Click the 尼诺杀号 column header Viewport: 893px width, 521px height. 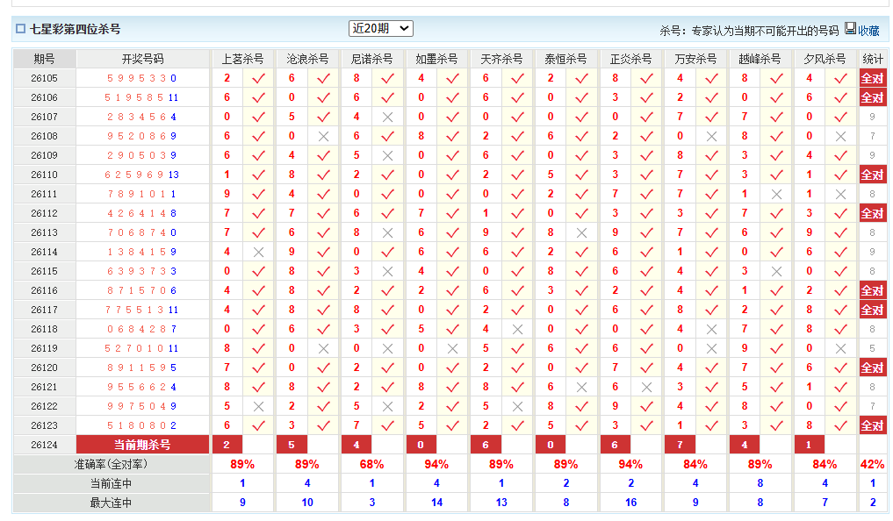point(372,59)
